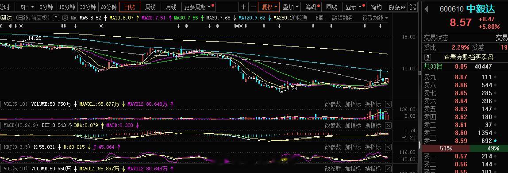The width and height of the screenshot is (508, 173).
Task: Click the 沪股通 tag
Action: tap(299, 18)
